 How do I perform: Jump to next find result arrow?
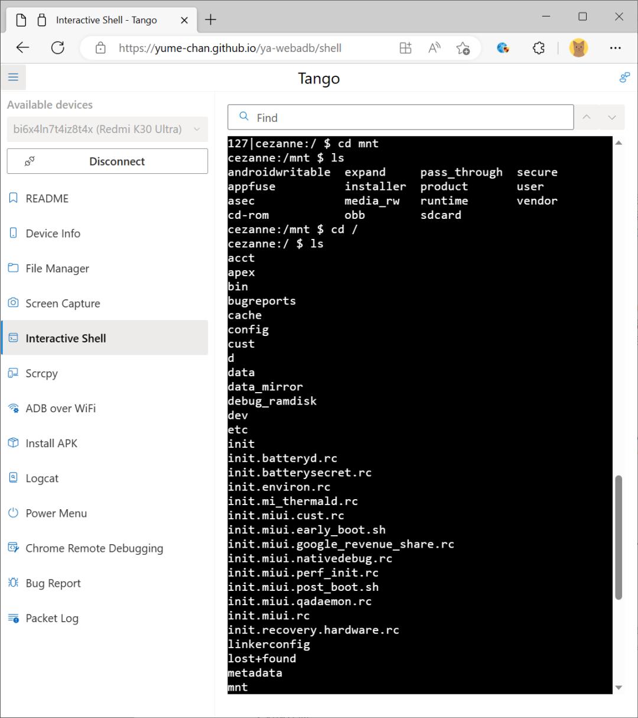pyautogui.click(x=612, y=118)
